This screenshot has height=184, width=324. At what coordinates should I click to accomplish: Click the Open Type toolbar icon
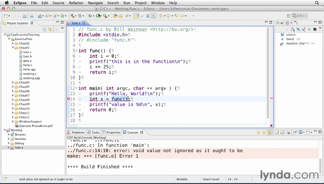point(115,16)
